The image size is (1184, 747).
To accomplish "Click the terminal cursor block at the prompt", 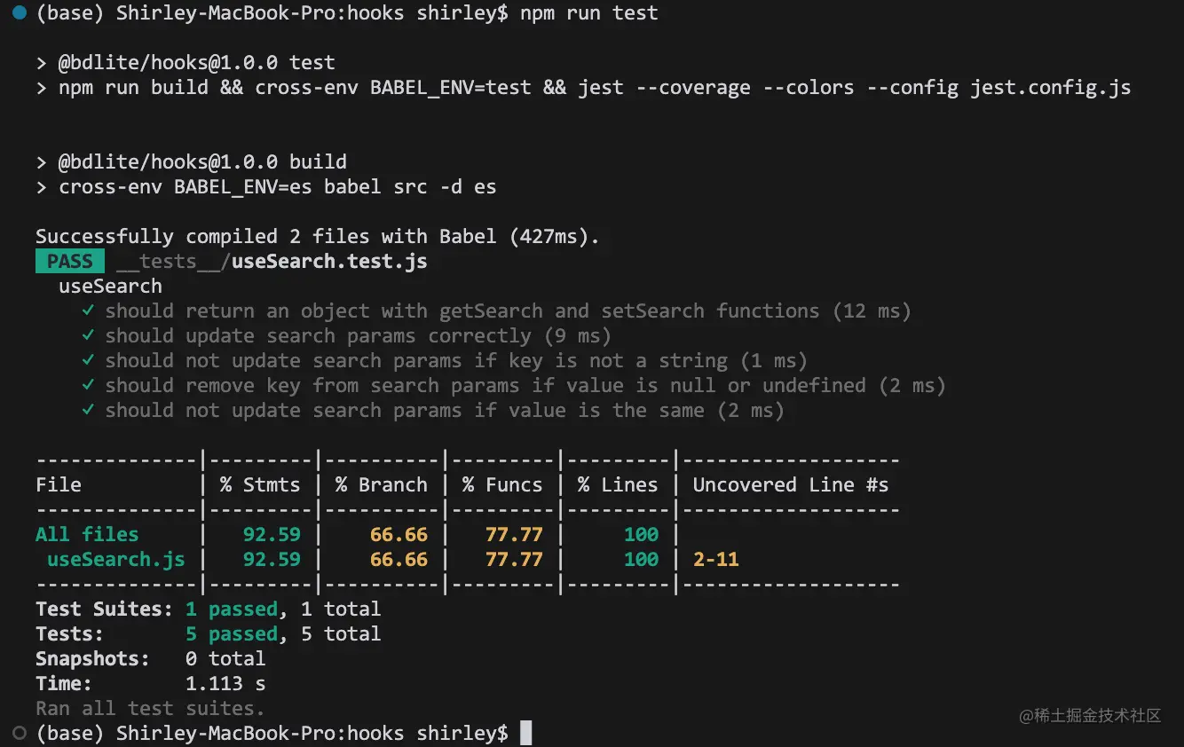I will pyautogui.click(x=525, y=733).
